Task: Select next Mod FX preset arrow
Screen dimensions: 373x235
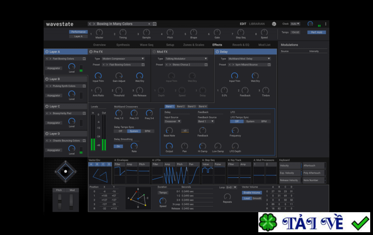Action: click(170, 65)
